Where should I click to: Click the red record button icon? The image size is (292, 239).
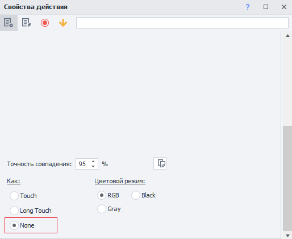pos(45,23)
